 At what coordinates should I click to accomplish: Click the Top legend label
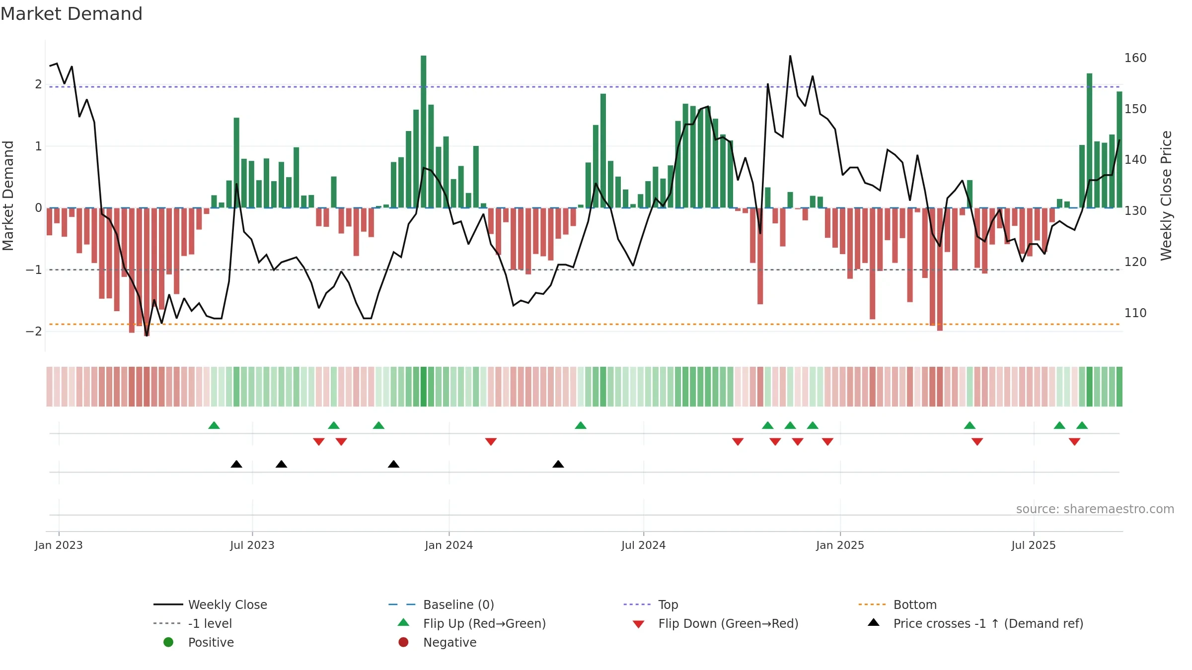(668, 604)
